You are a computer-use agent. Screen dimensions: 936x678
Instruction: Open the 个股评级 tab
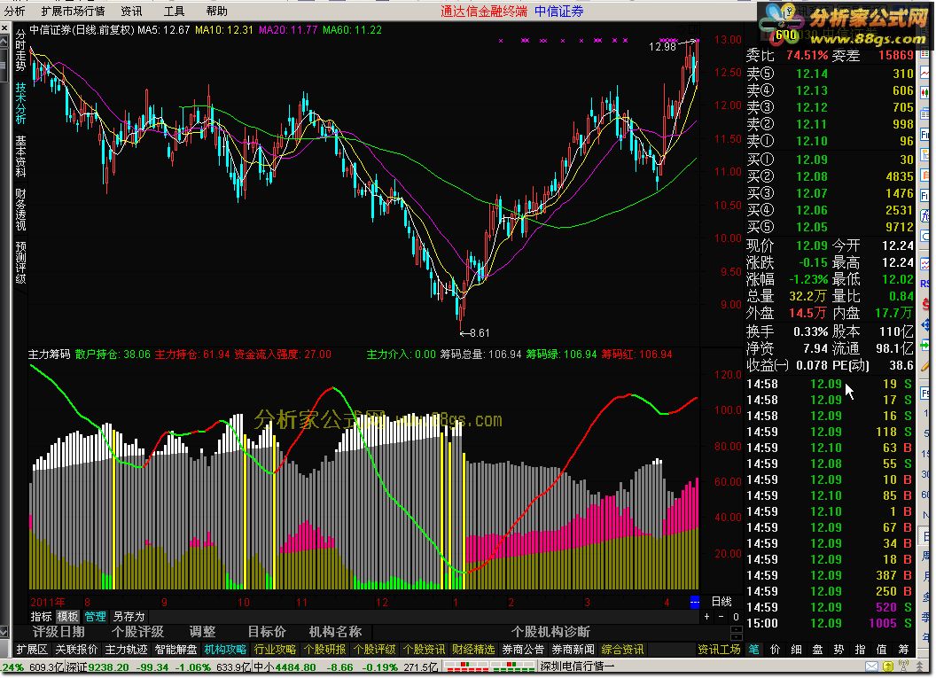[374, 650]
